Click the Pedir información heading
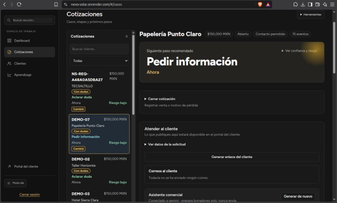 point(192,61)
